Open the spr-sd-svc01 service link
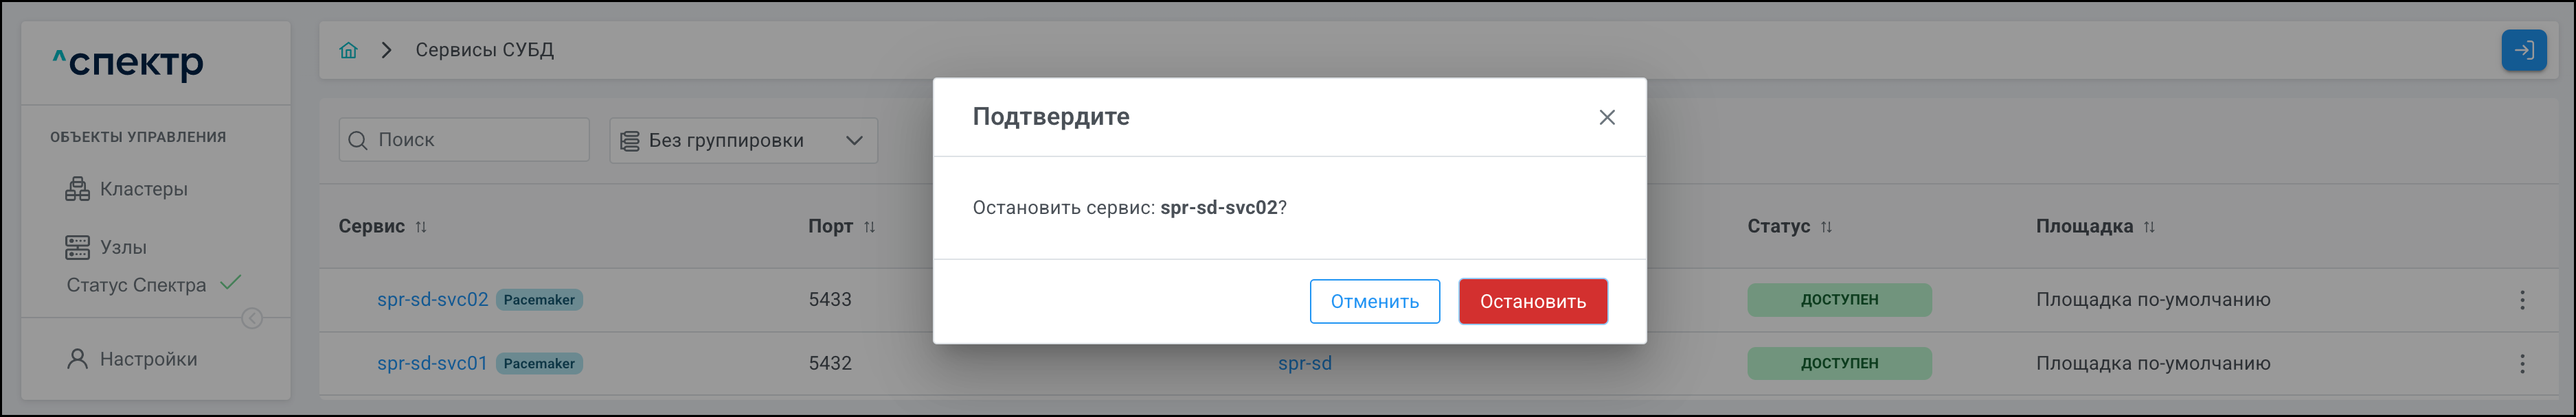 click(432, 363)
